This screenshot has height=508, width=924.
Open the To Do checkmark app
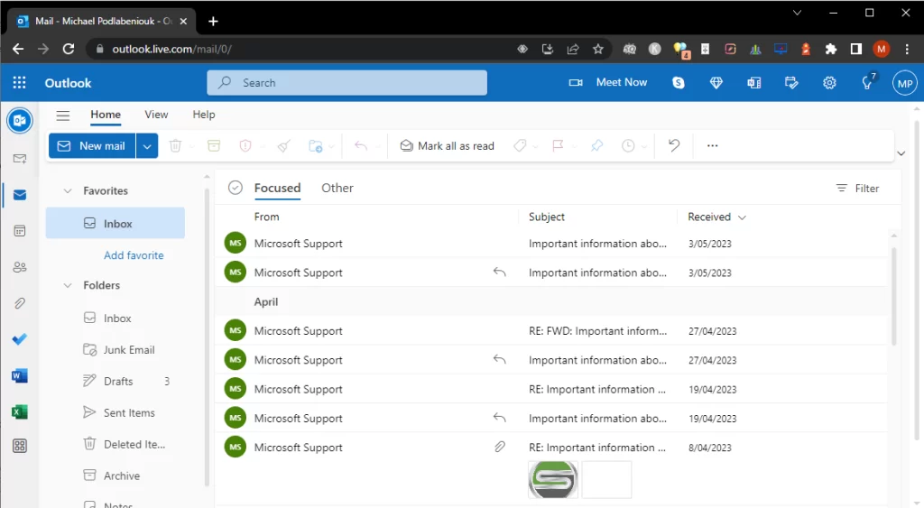20,339
